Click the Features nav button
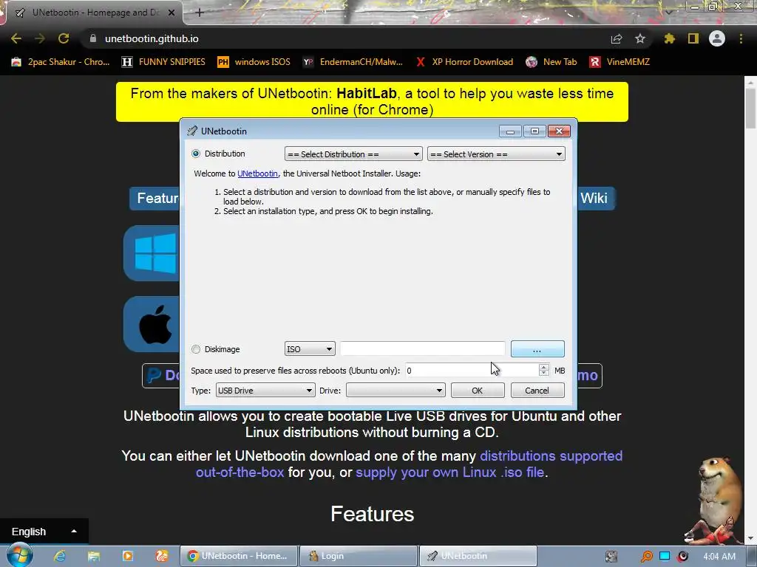Image resolution: width=757 pixels, height=567 pixels. click(x=155, y=198)
